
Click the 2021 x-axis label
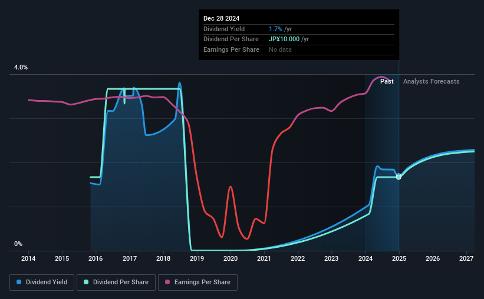[x=264, y=258]
